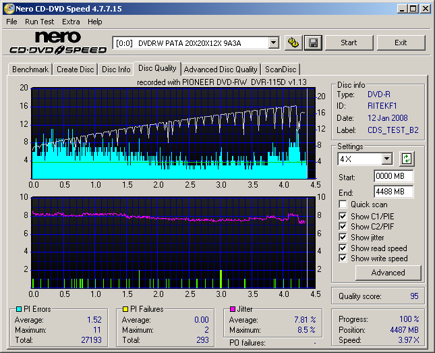Click the upper PI Errors graph
Viewport: 435px width, 353px height.
click(173, 134)
